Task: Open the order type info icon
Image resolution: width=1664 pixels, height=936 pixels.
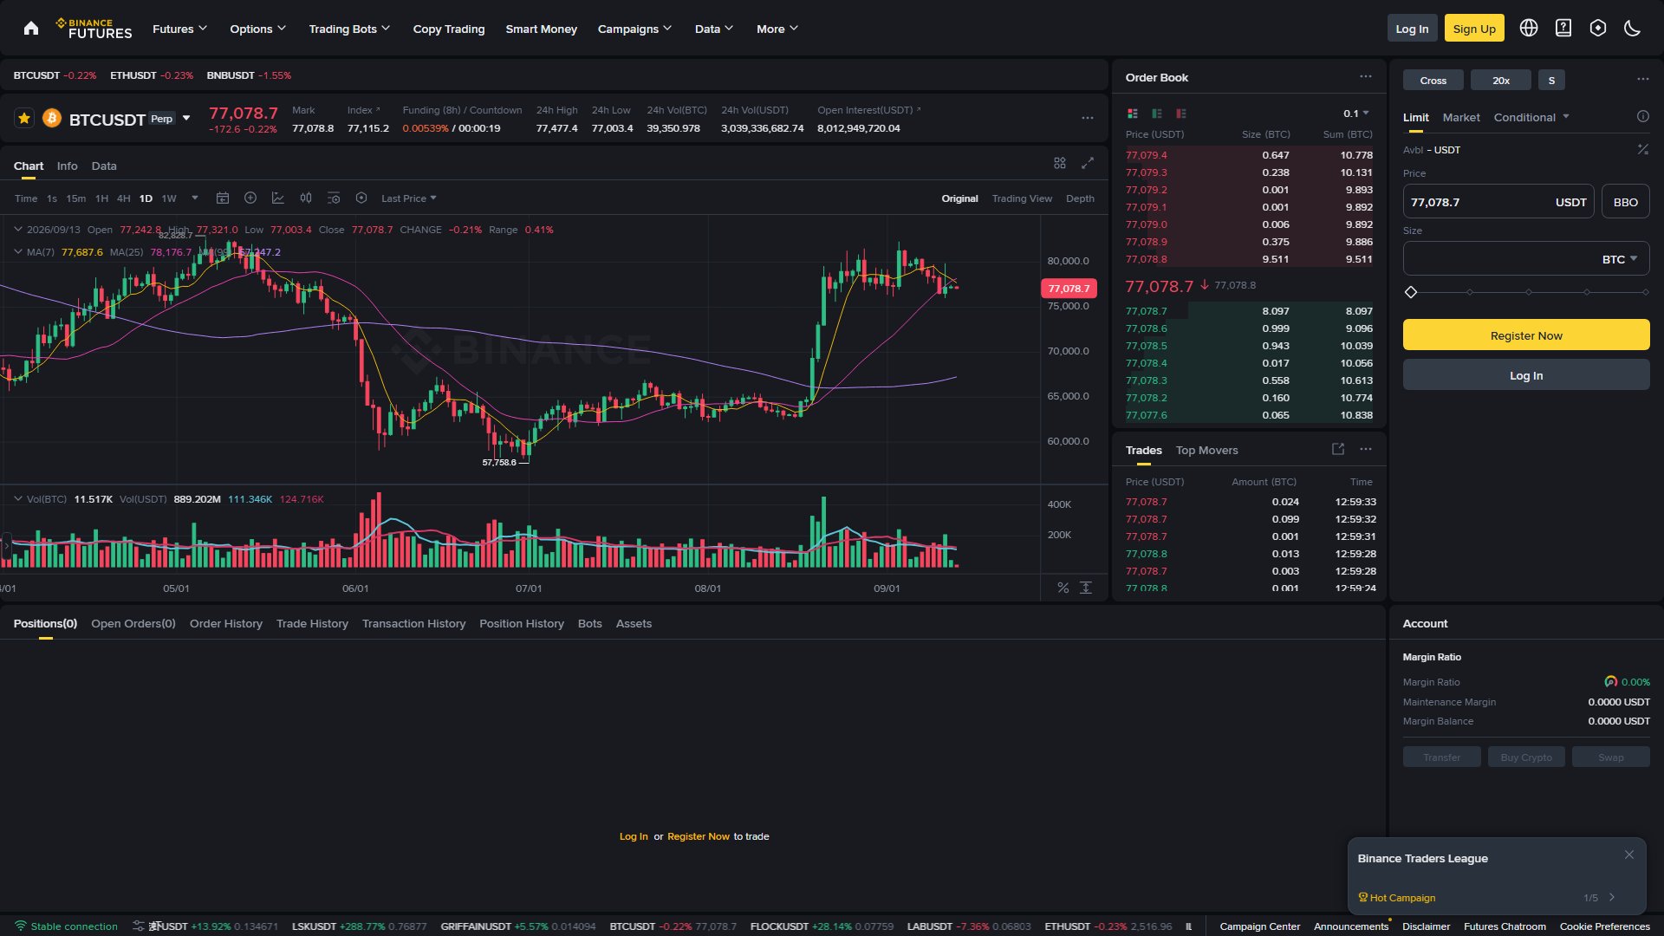Action: click(x=1643, y=117)
